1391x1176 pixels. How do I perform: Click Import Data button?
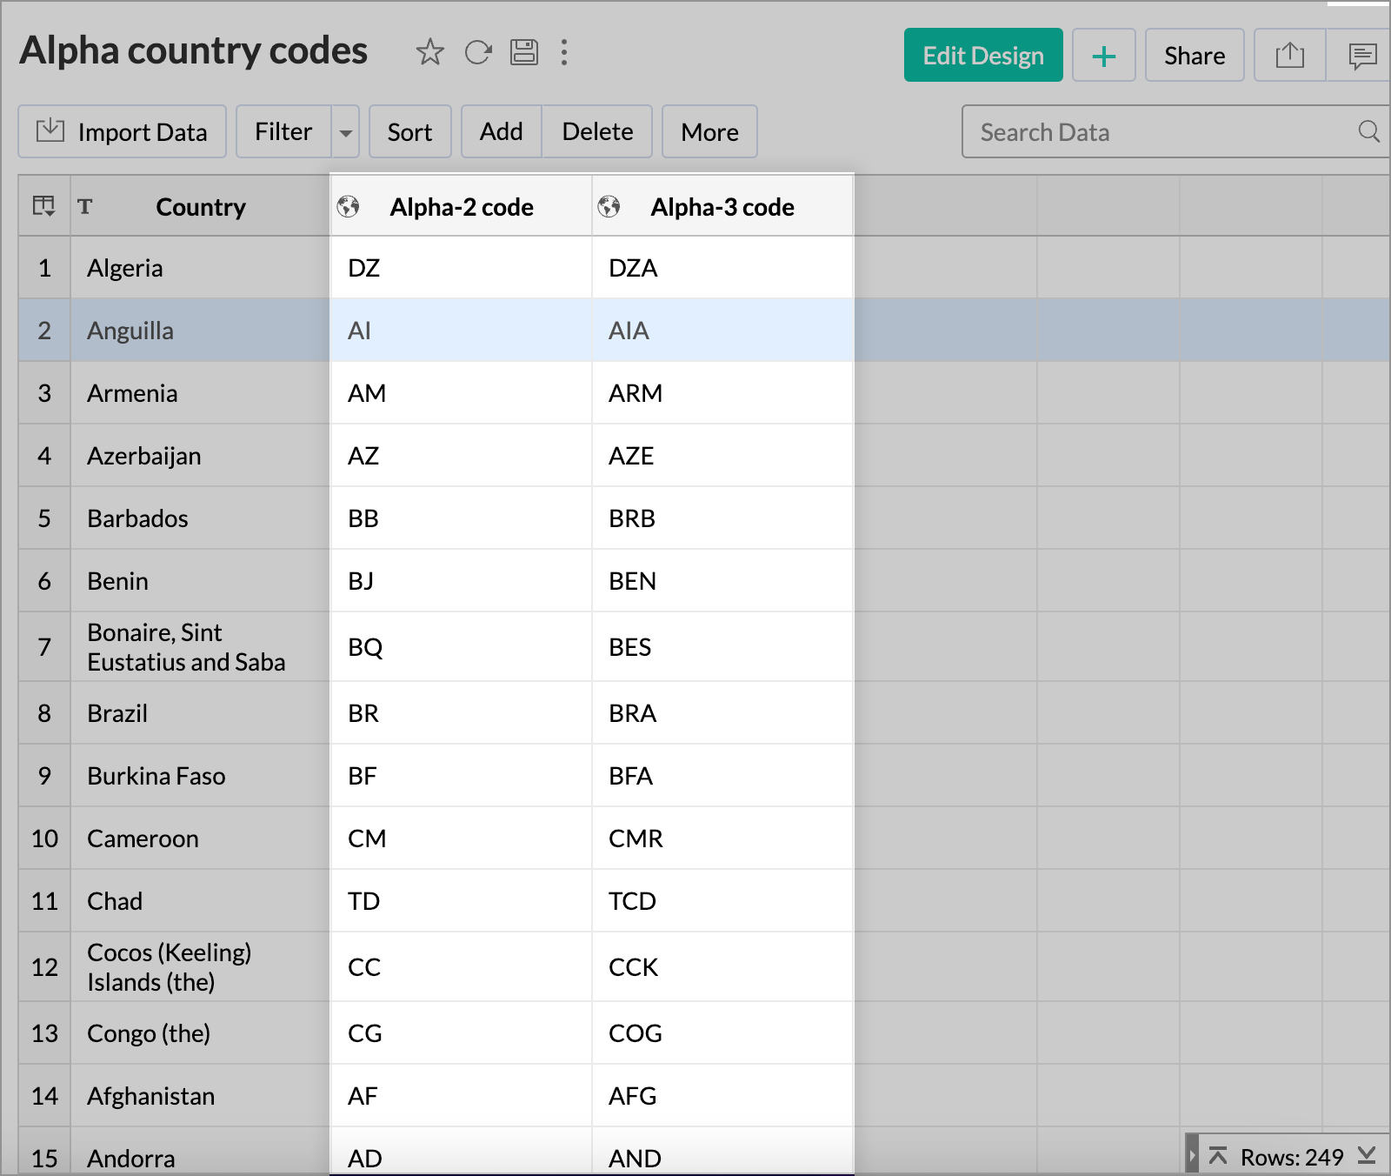coord(123,132)
